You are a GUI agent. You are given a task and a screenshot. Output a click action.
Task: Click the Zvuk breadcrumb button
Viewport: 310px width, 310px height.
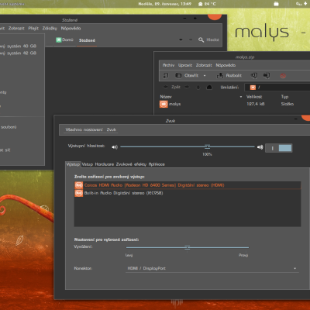[112, 129]
